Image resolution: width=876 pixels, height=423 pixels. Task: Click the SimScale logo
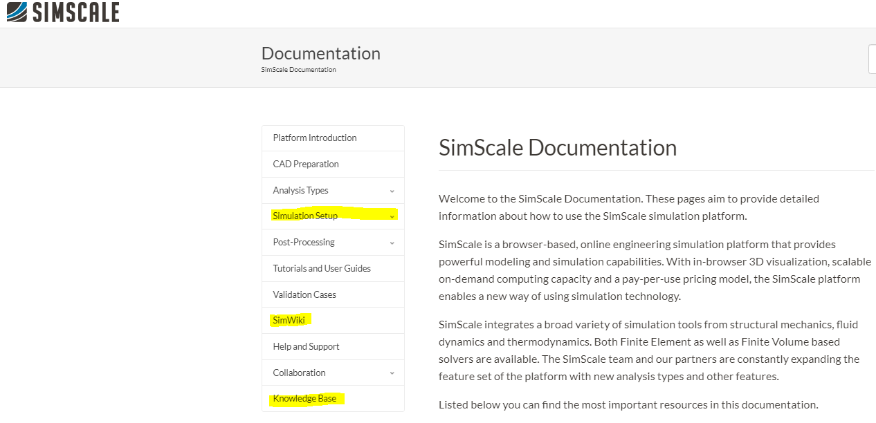(x=63, y=12)
